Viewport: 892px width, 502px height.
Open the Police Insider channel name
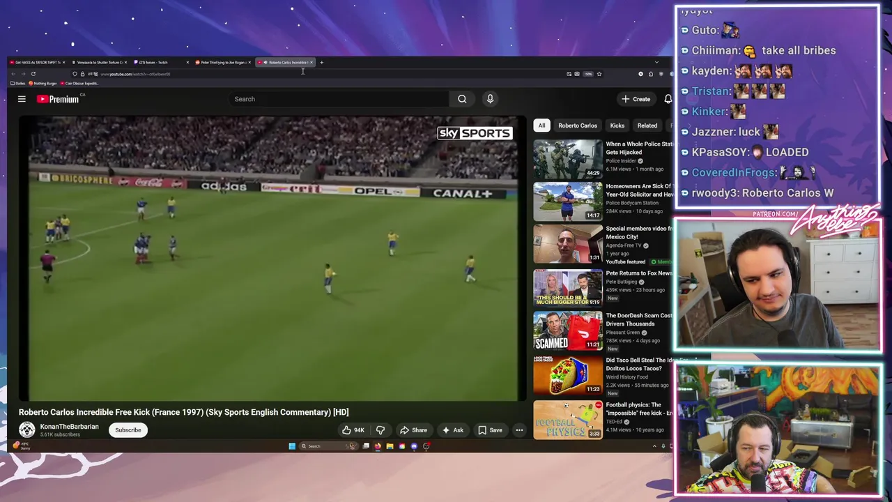point(621,161)
